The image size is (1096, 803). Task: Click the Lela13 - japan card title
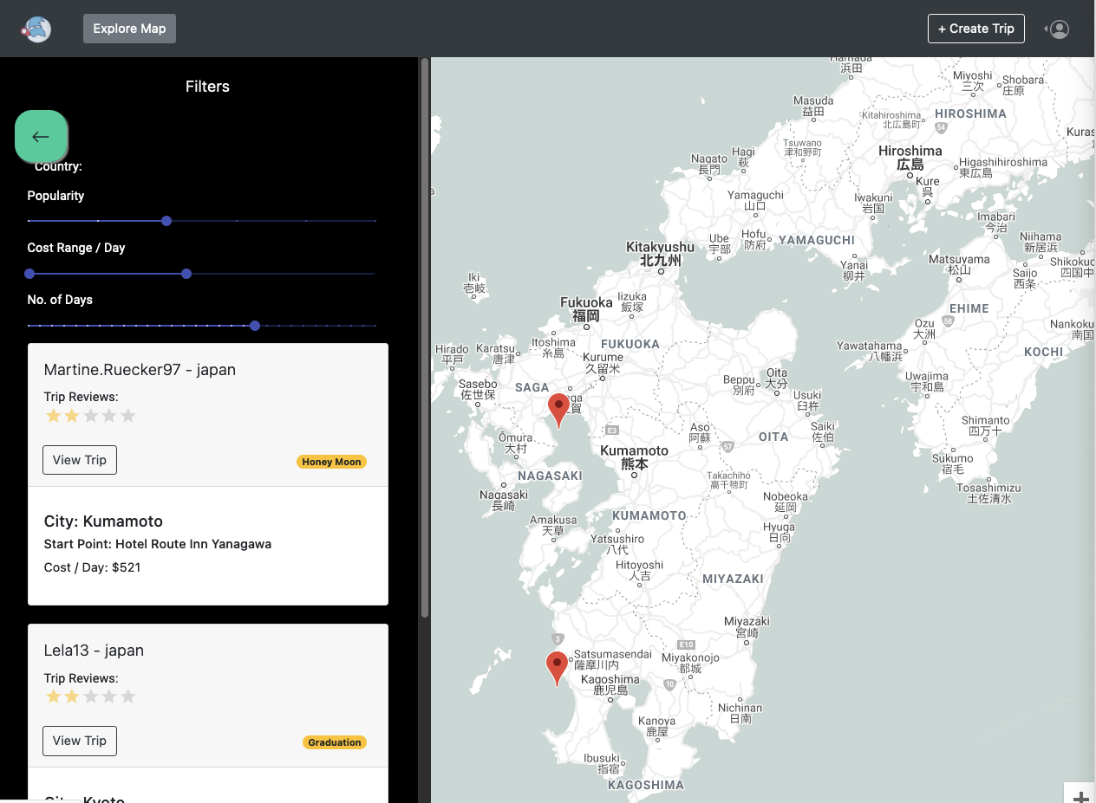pyautogui.click(x=94, y=651)
